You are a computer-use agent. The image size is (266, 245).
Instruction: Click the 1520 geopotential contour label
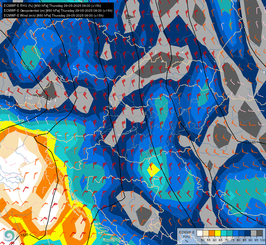click(x=24, y=235)
